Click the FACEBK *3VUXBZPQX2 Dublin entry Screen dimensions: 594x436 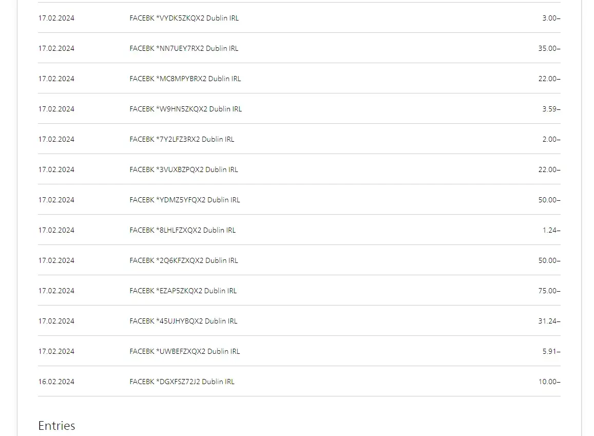pos(184,169)
